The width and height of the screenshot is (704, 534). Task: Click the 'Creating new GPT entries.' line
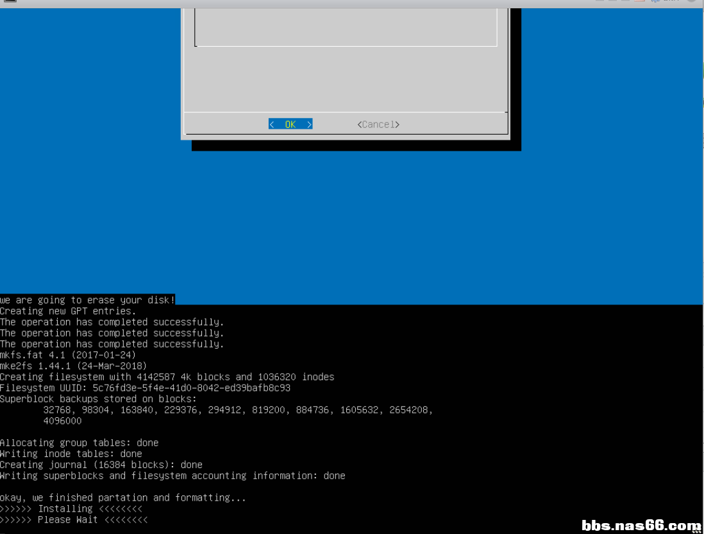coord(68,311)
